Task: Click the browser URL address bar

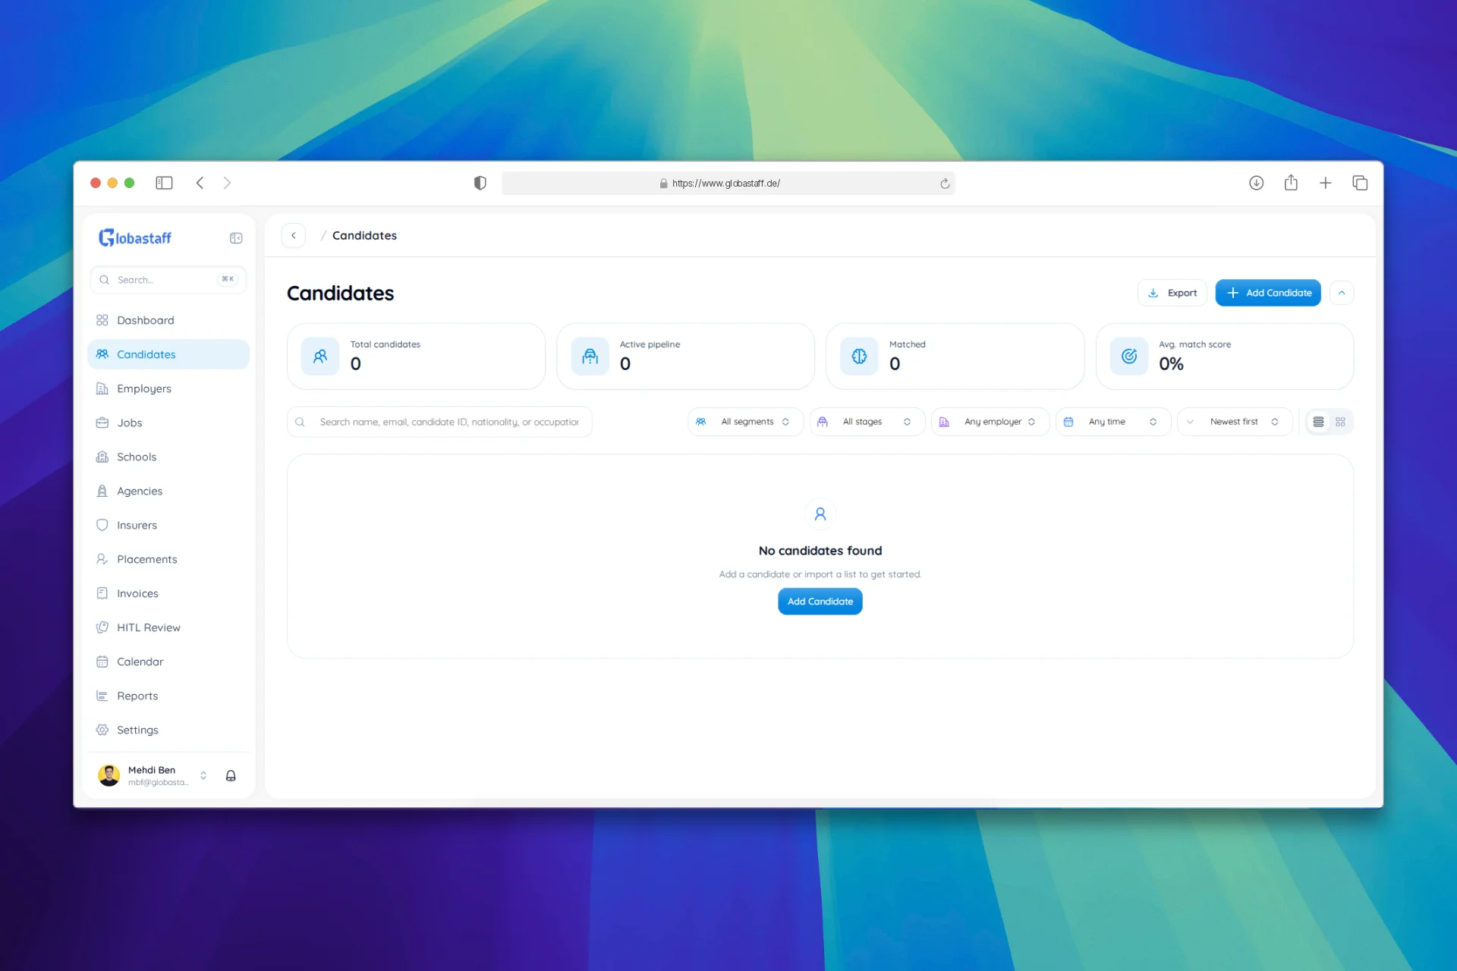Action: coord(728,184)
